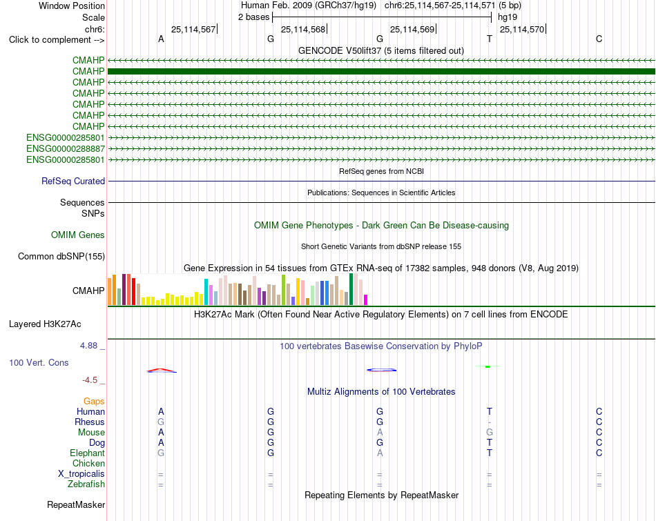656x521 pixels.
Task: Click the coordinate label 25,114,569
Action: pyautogui.click(x=412, y=29)
